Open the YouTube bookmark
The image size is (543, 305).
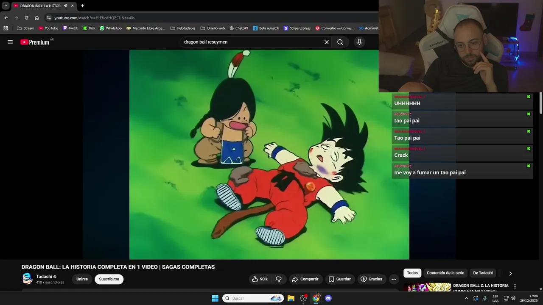(x=48, y=28)
